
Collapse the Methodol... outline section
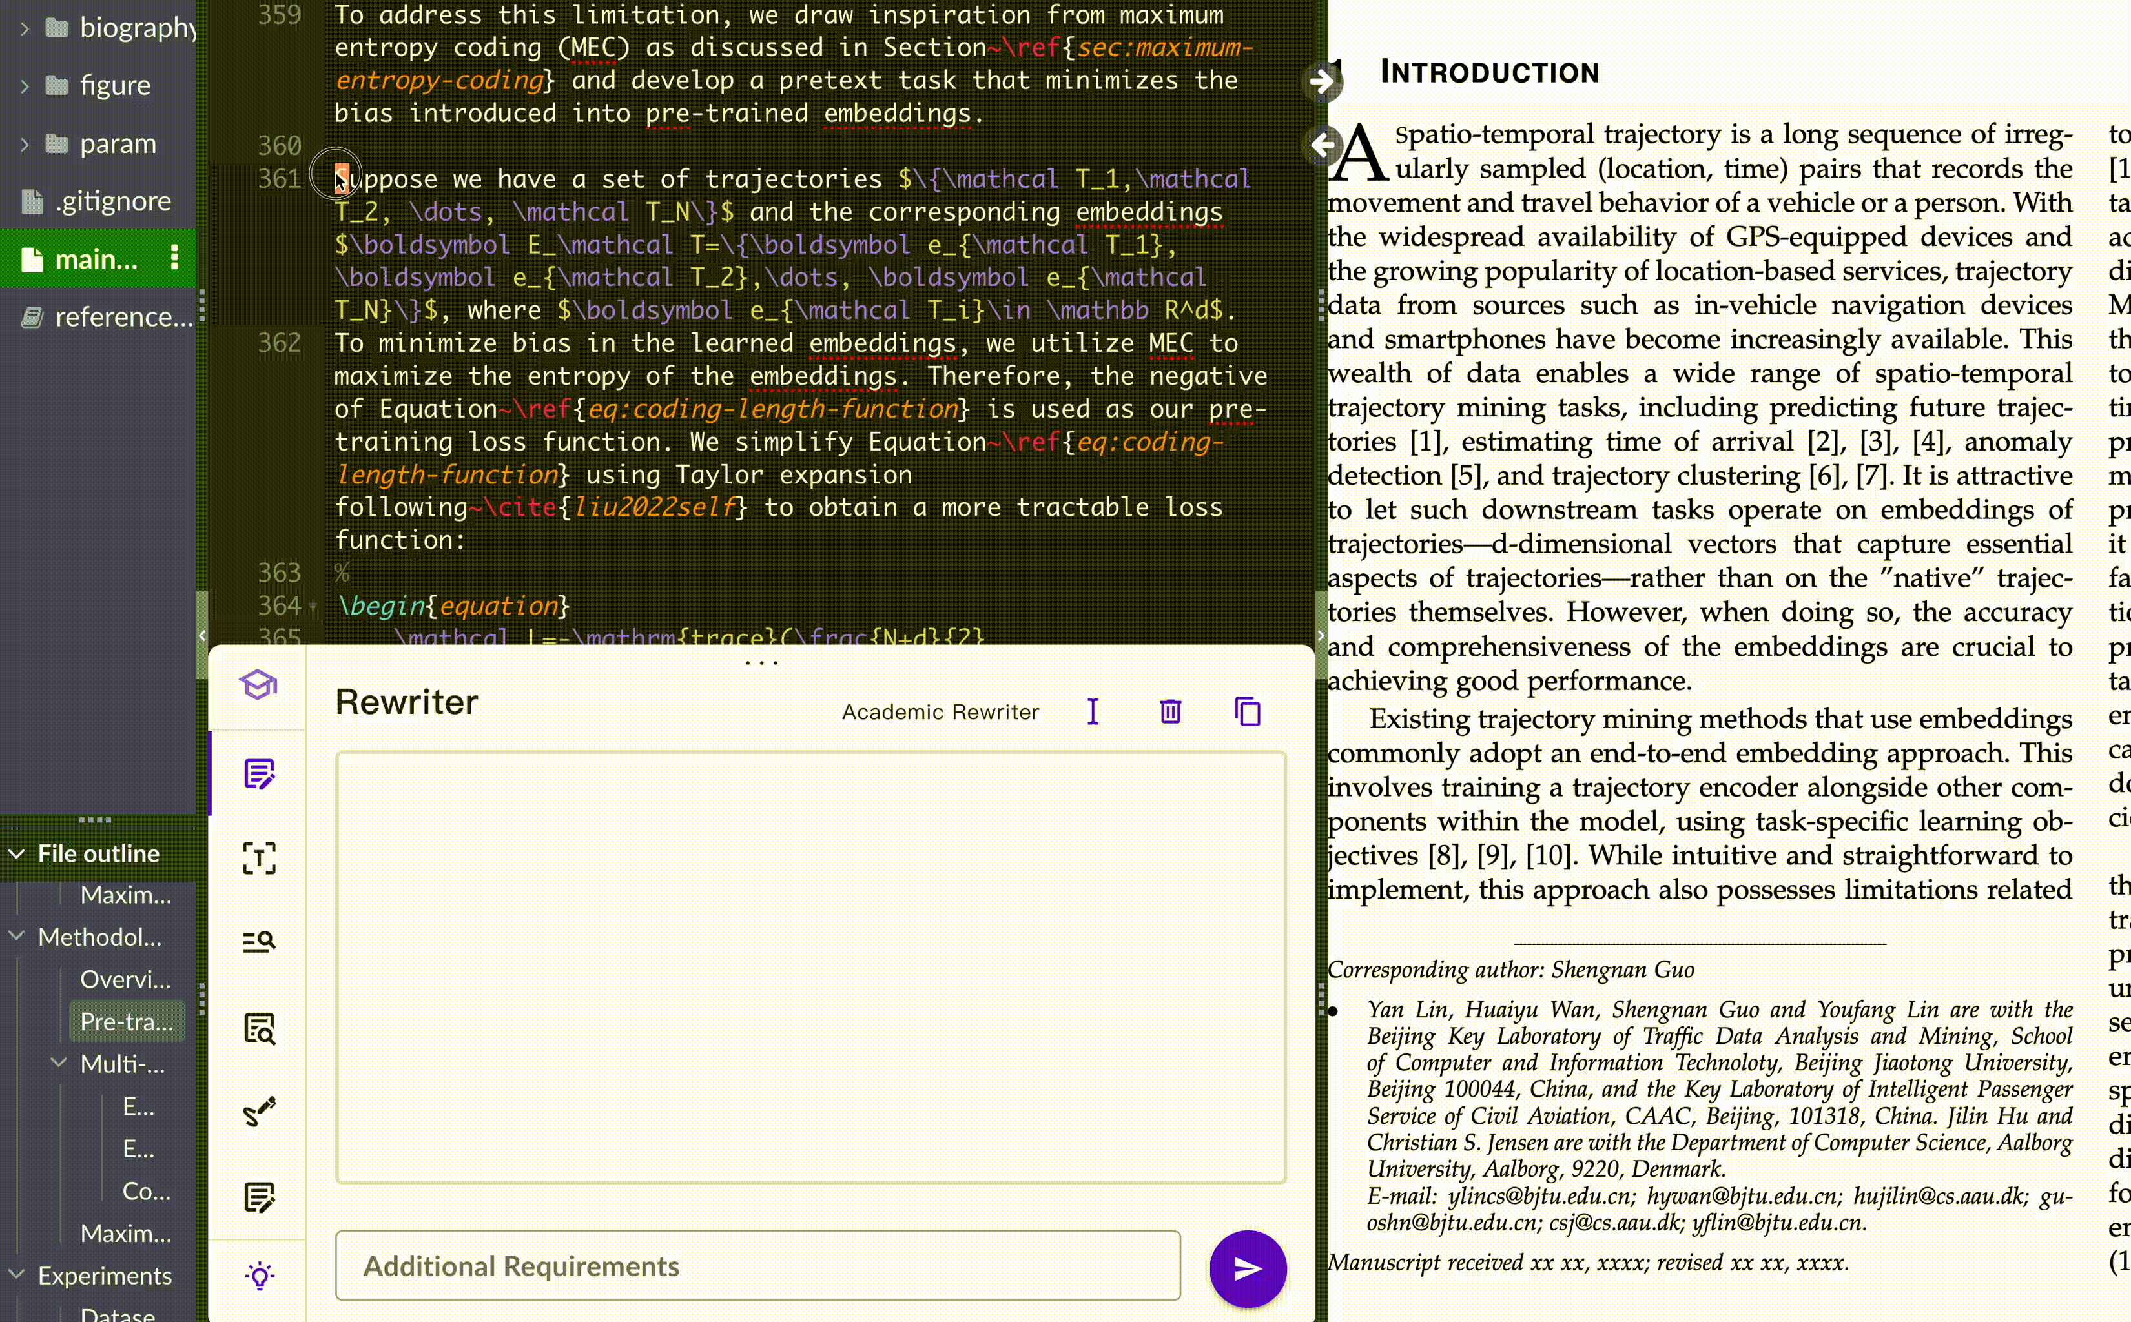[x=17, y=937]
